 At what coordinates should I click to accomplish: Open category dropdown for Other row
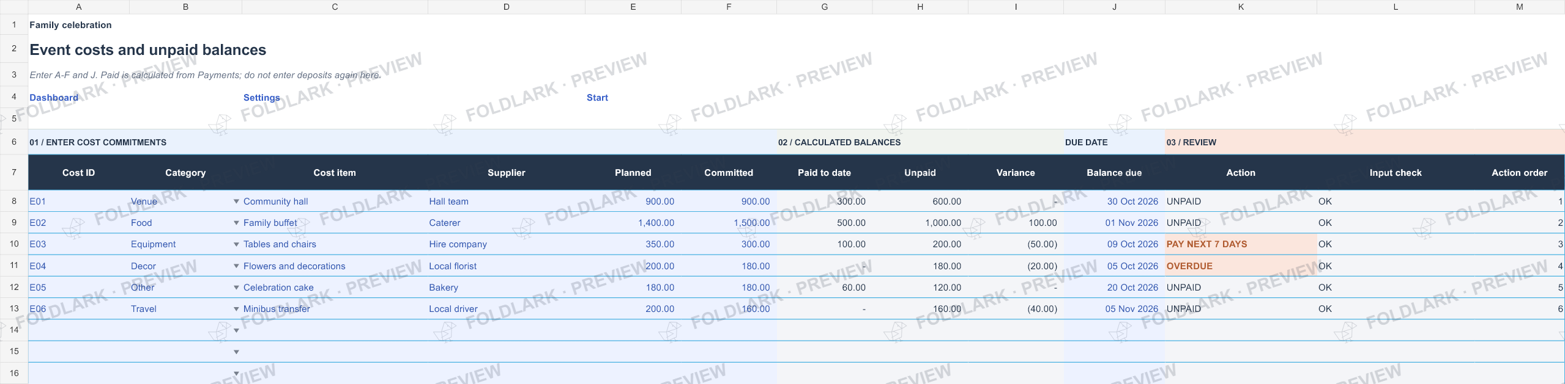(236, 288)
